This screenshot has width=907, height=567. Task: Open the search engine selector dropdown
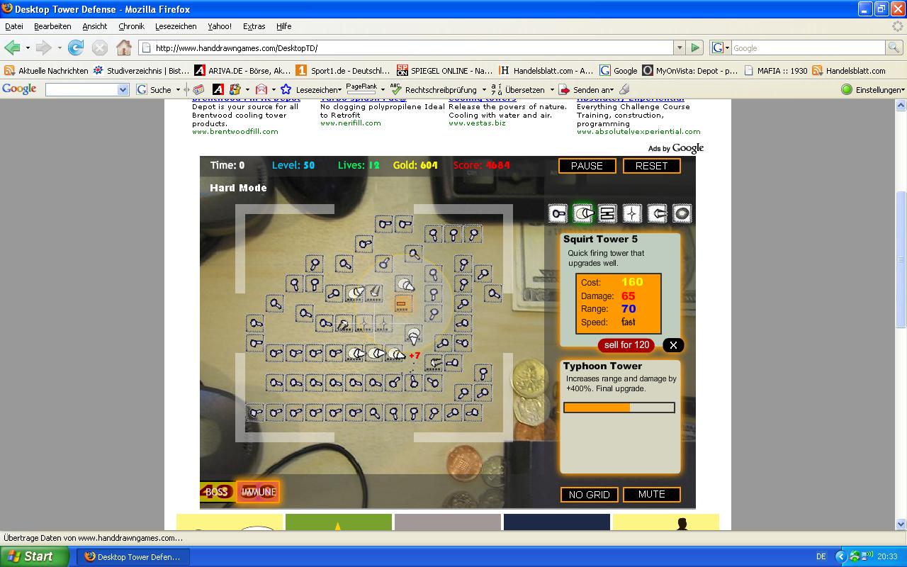point(727,48)
